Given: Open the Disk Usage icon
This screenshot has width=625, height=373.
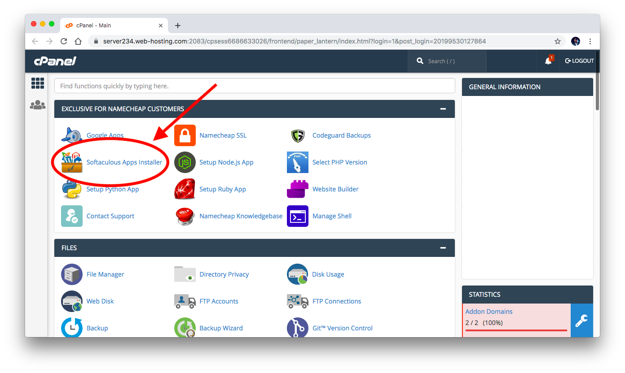Looking at the screenshot, I should point(298,274).
